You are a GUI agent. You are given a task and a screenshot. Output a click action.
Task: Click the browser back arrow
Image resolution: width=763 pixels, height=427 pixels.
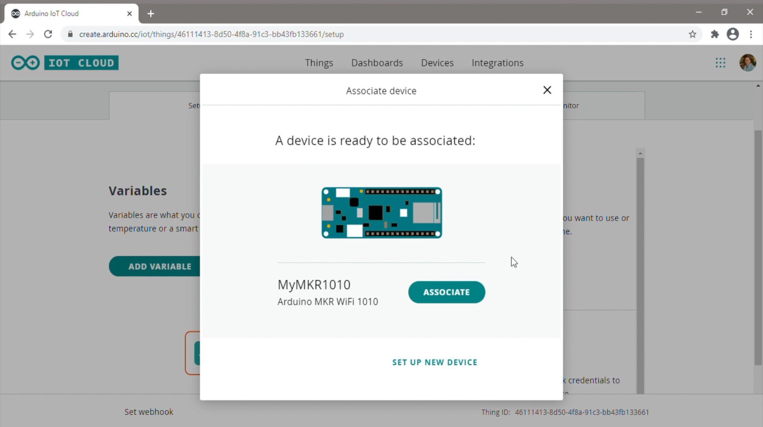12,34
